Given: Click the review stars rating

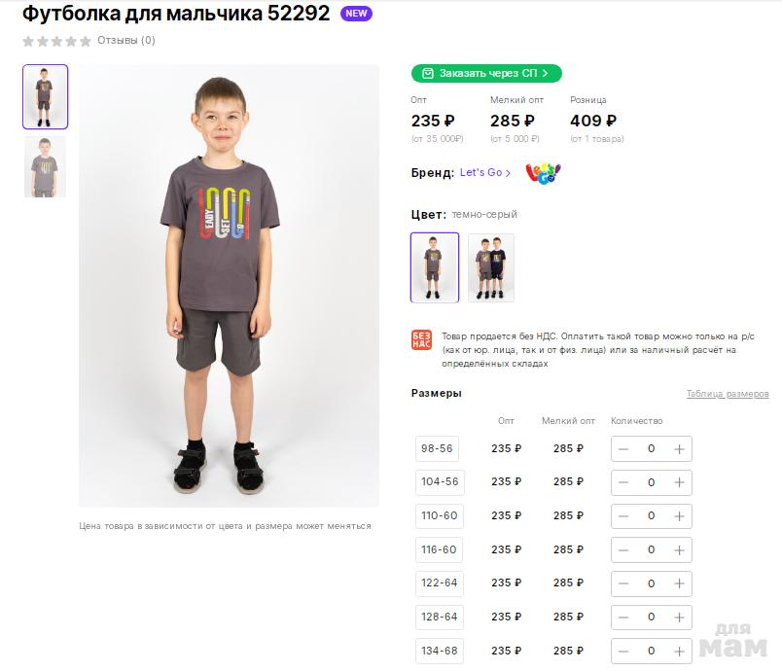Looking at the screenshot, I should click(56, 41).
